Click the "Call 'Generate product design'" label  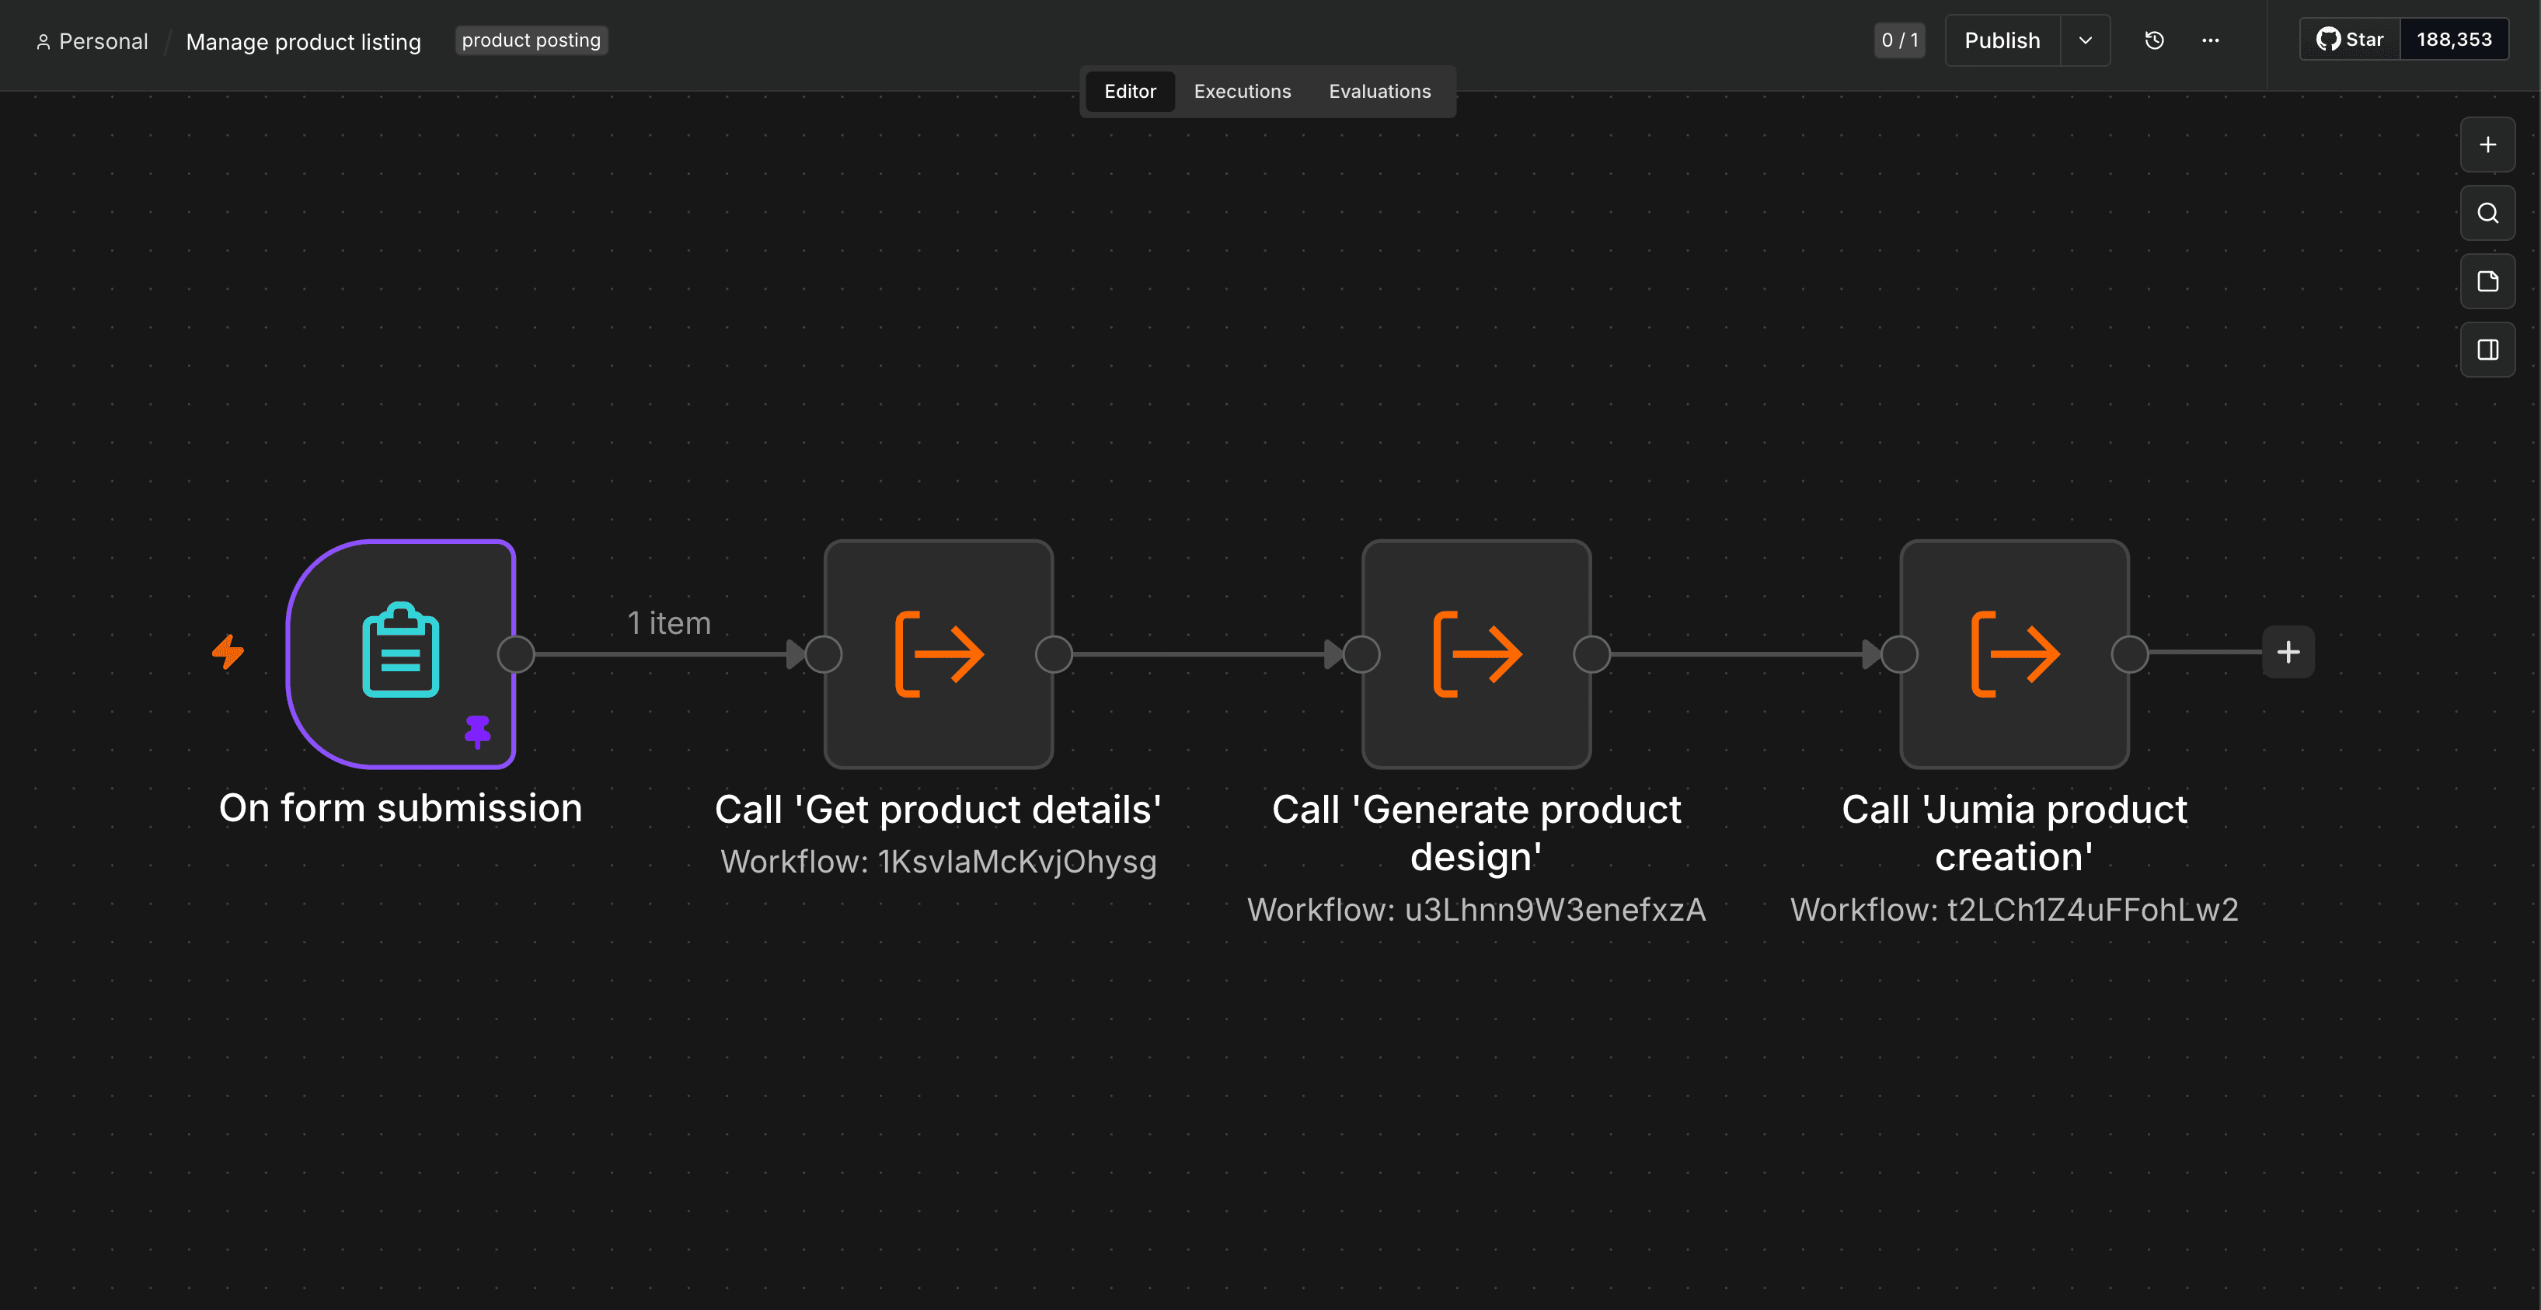click(x=1476, y=833)
